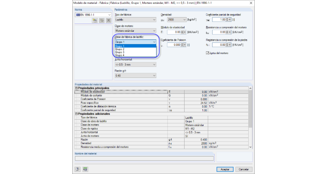Select the Junta de mortero table row
Viewport: 327px width, 174px height.
pyautogui.click(x=162, y=136)
